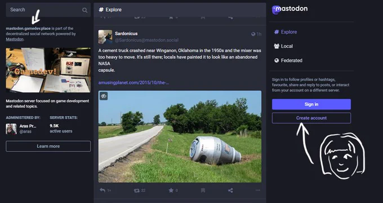
Task: Select Explore in the right navigation
Action: [286, 32]
